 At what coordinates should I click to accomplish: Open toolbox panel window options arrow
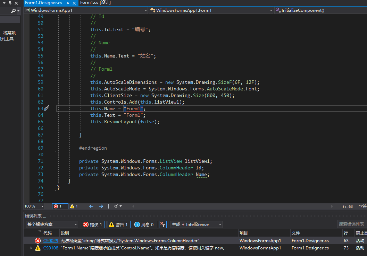(4, 3)
